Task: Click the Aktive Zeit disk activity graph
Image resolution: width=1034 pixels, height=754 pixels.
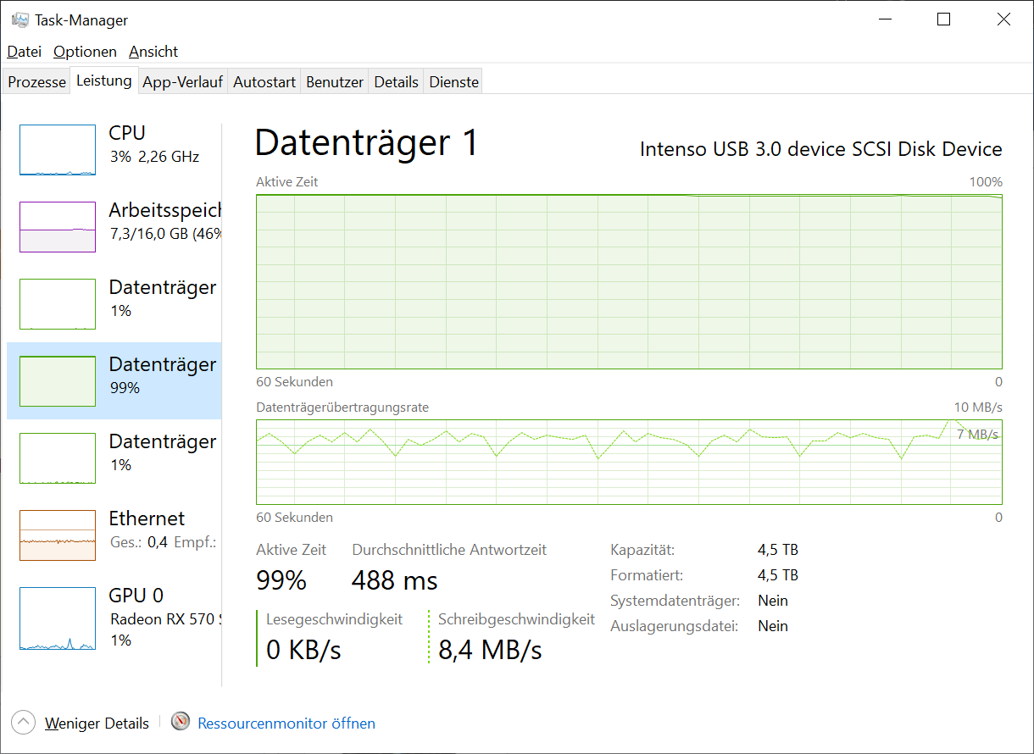Action: [x=629, y=281]
